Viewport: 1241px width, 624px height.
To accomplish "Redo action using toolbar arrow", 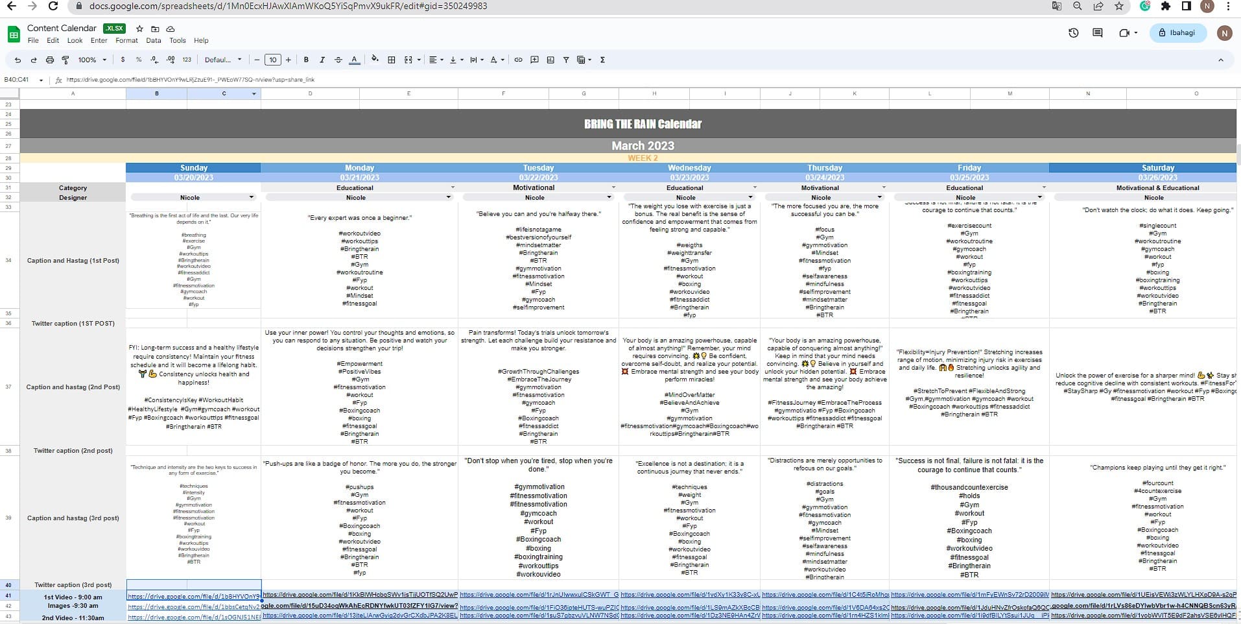I will pyautogui.click(x=34, y=60).
